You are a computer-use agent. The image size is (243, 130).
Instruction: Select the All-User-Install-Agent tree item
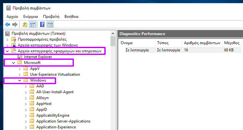pos(55,92)
